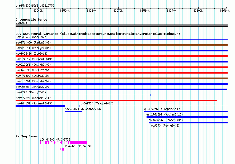Viewport: 235px width, 164px height.
Task: Click the RefSeq Genes track title
Action: 27,136
